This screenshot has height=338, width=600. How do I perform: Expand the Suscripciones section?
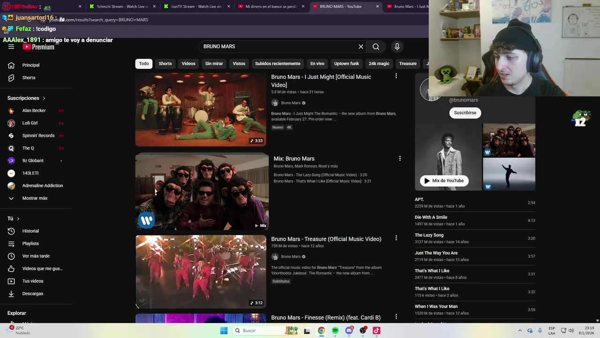pos(27,98)
